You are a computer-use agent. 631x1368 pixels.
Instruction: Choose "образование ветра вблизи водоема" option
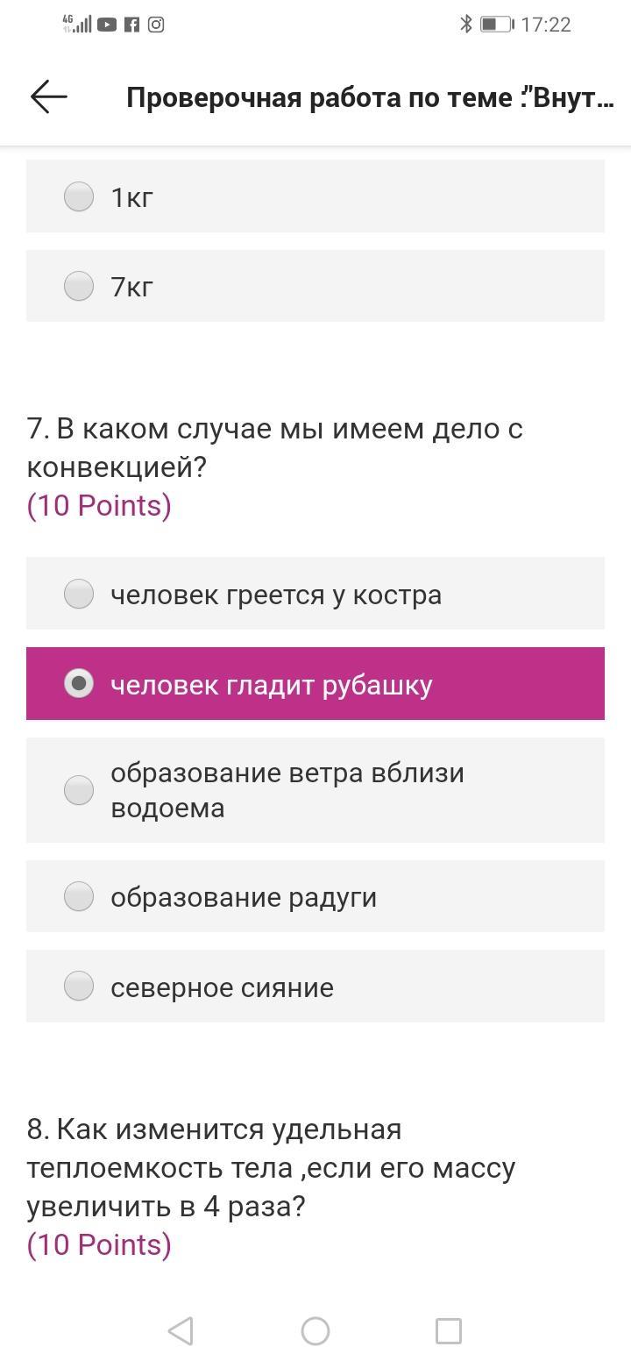[x=79, y=790]
